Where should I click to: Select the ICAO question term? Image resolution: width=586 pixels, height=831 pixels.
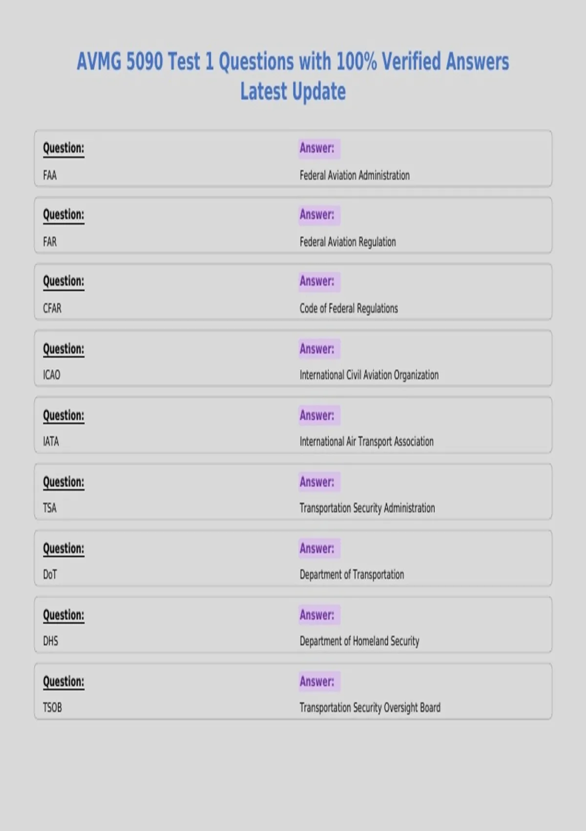[x=52, y=375]
